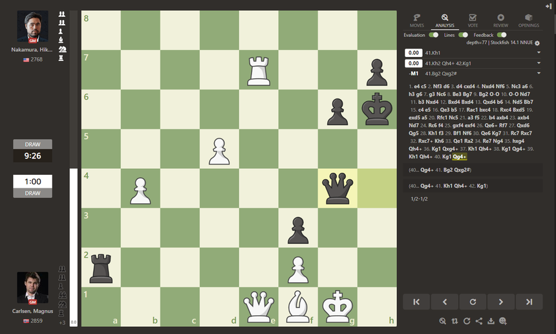The image size is (556, 334).
Task: Switch to the Moves tab
Action: tap(417, 21)
